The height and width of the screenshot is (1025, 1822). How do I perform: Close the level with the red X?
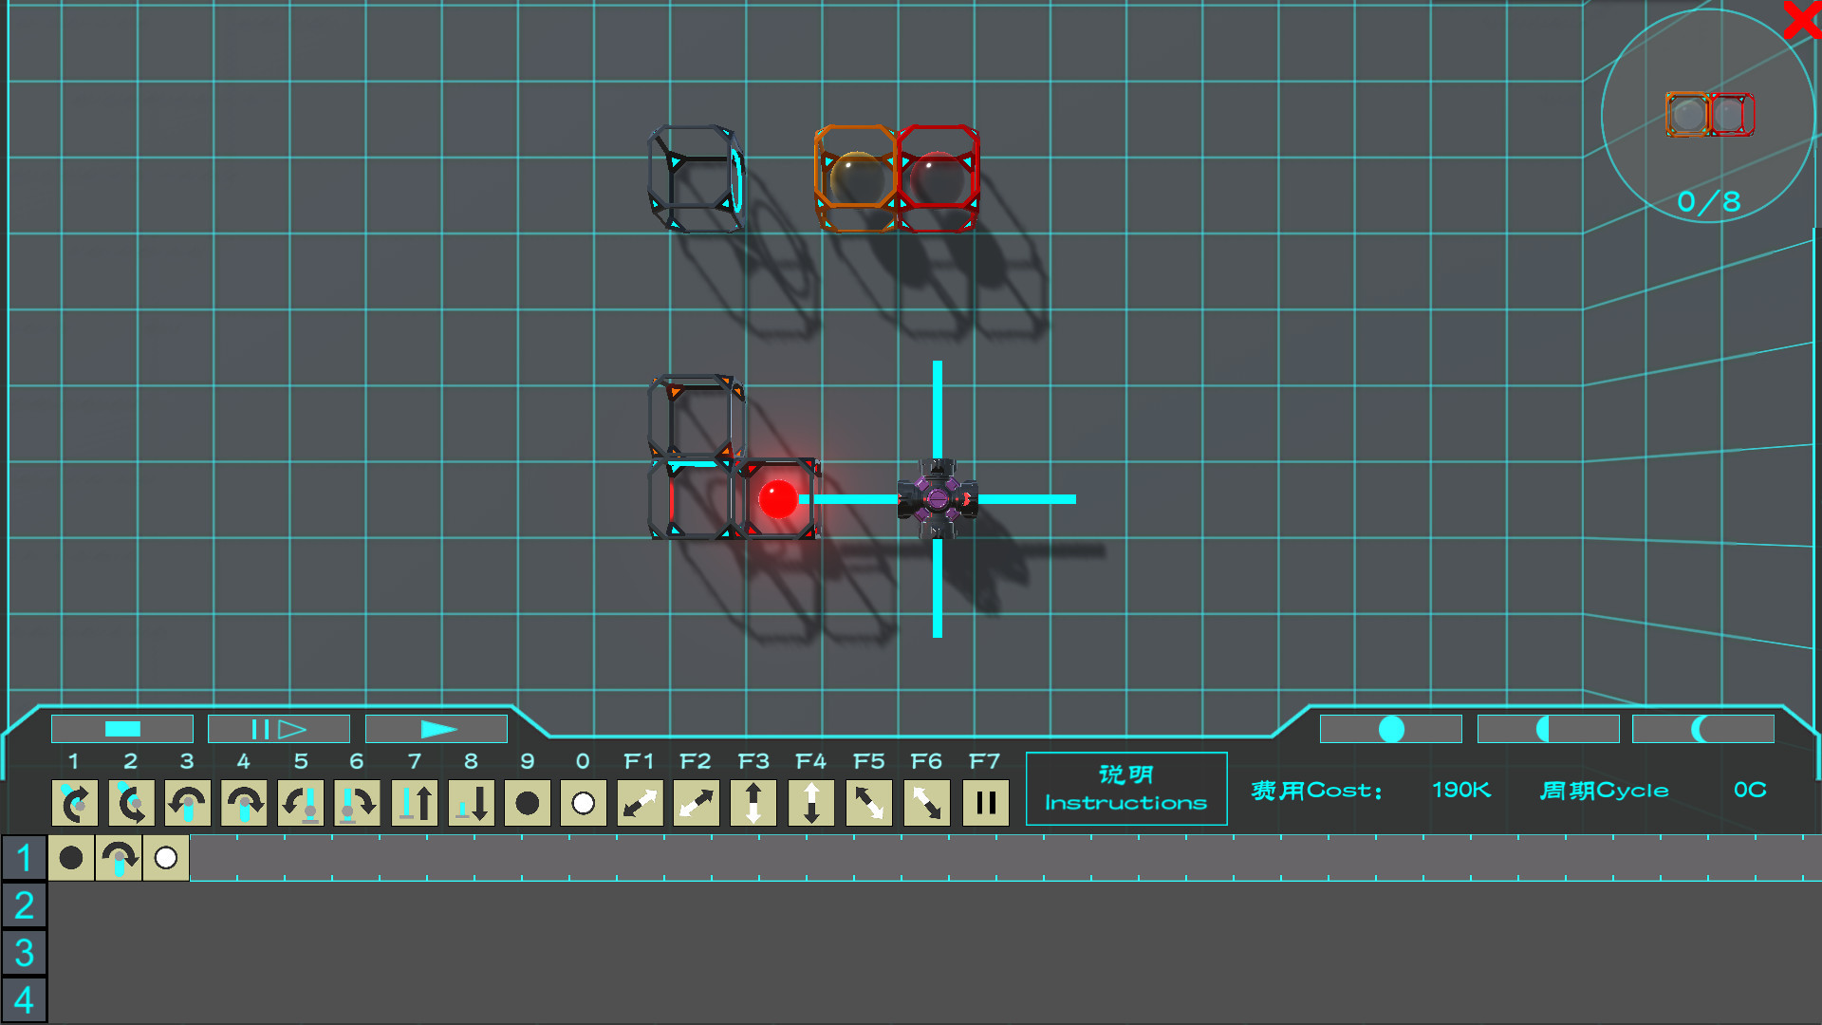[x=1802, y=19]
